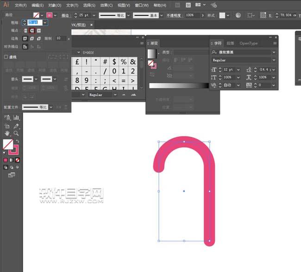Expand the stroke 粗细 weight dropdown
Viewport: 301px width, 272px height.
45,22
